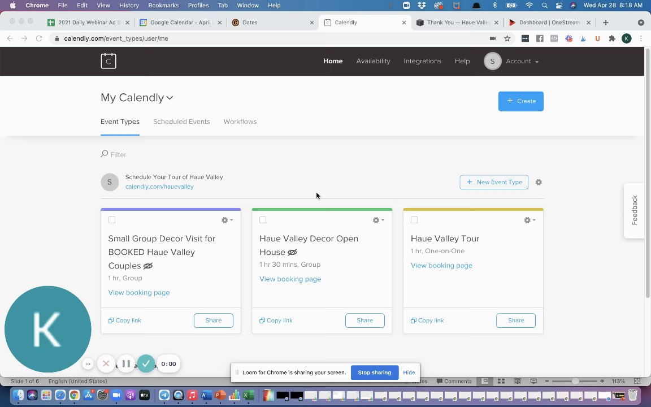Switch to Dashboard OneStream tab
Viewport: 651px width, 407px height.
coord(549,23)
